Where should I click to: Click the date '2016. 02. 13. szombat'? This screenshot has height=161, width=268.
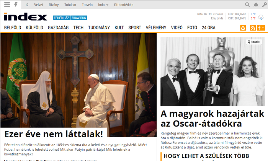click(210, 14)
